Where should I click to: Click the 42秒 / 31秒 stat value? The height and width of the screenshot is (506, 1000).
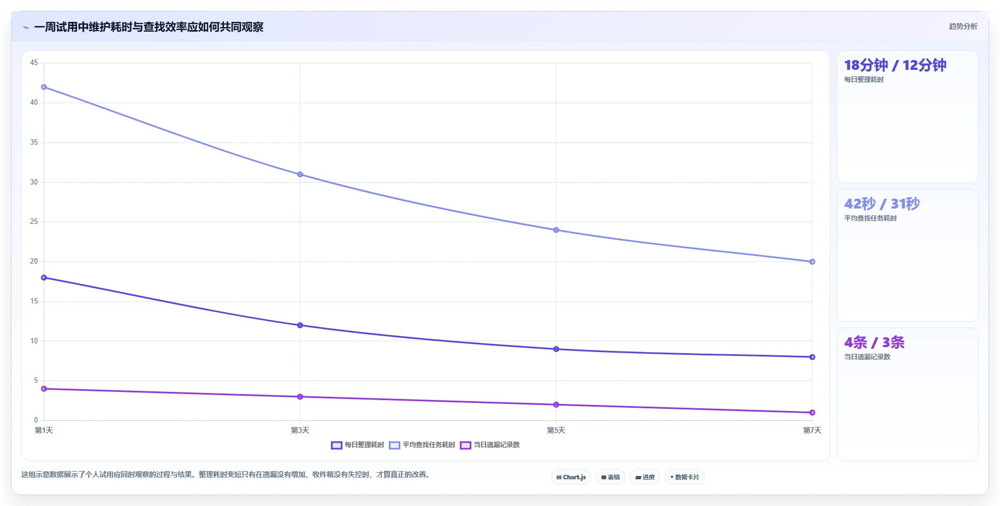(x=882, y=204)
